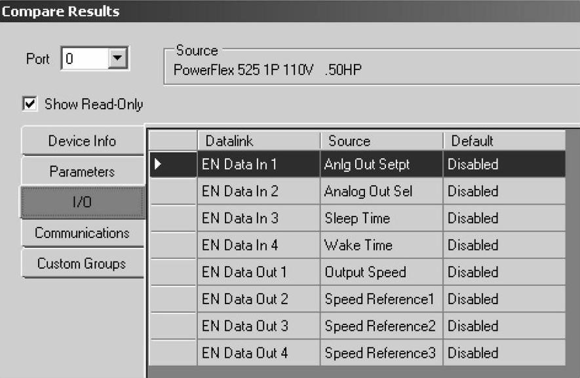This screenshot has height=378, width=580.
Task: Open the Parameters tab
Action: tap(82, 171)
